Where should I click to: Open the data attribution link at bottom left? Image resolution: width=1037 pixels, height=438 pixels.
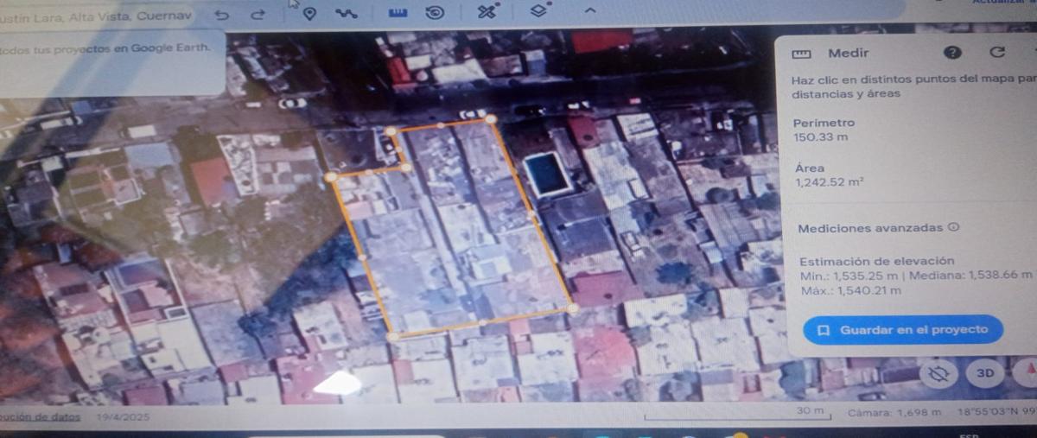tap(40, 416)
